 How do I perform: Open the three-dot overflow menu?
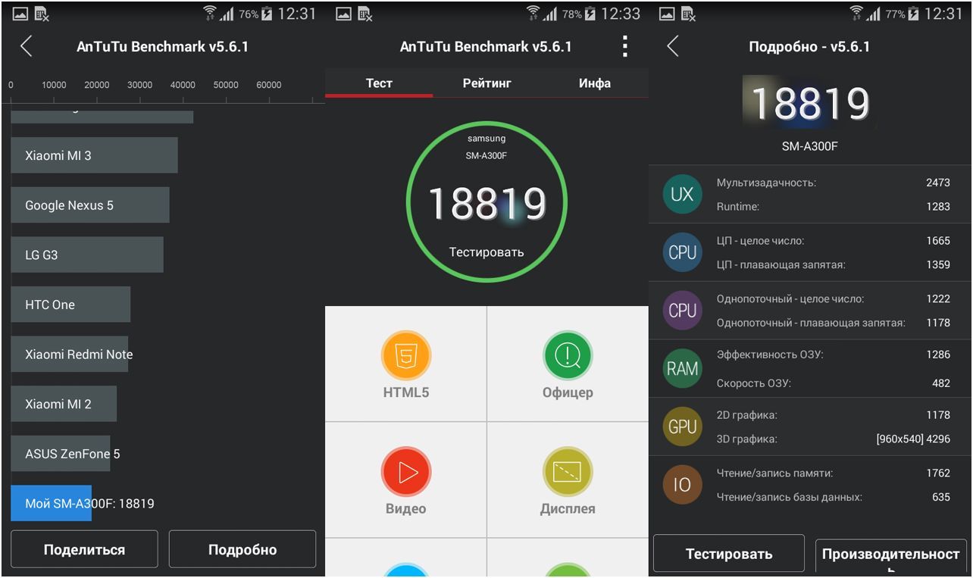[x=624, y=46]
